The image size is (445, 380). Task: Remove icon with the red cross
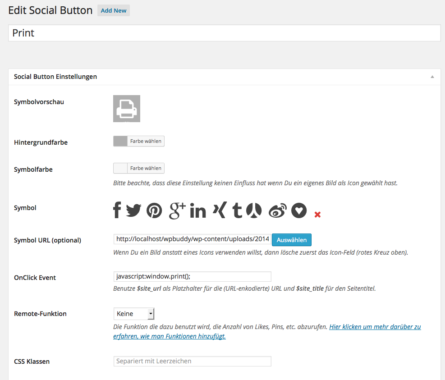317,215
